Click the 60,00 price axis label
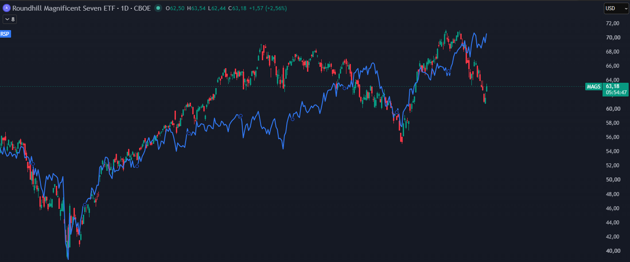 (613, 108)
